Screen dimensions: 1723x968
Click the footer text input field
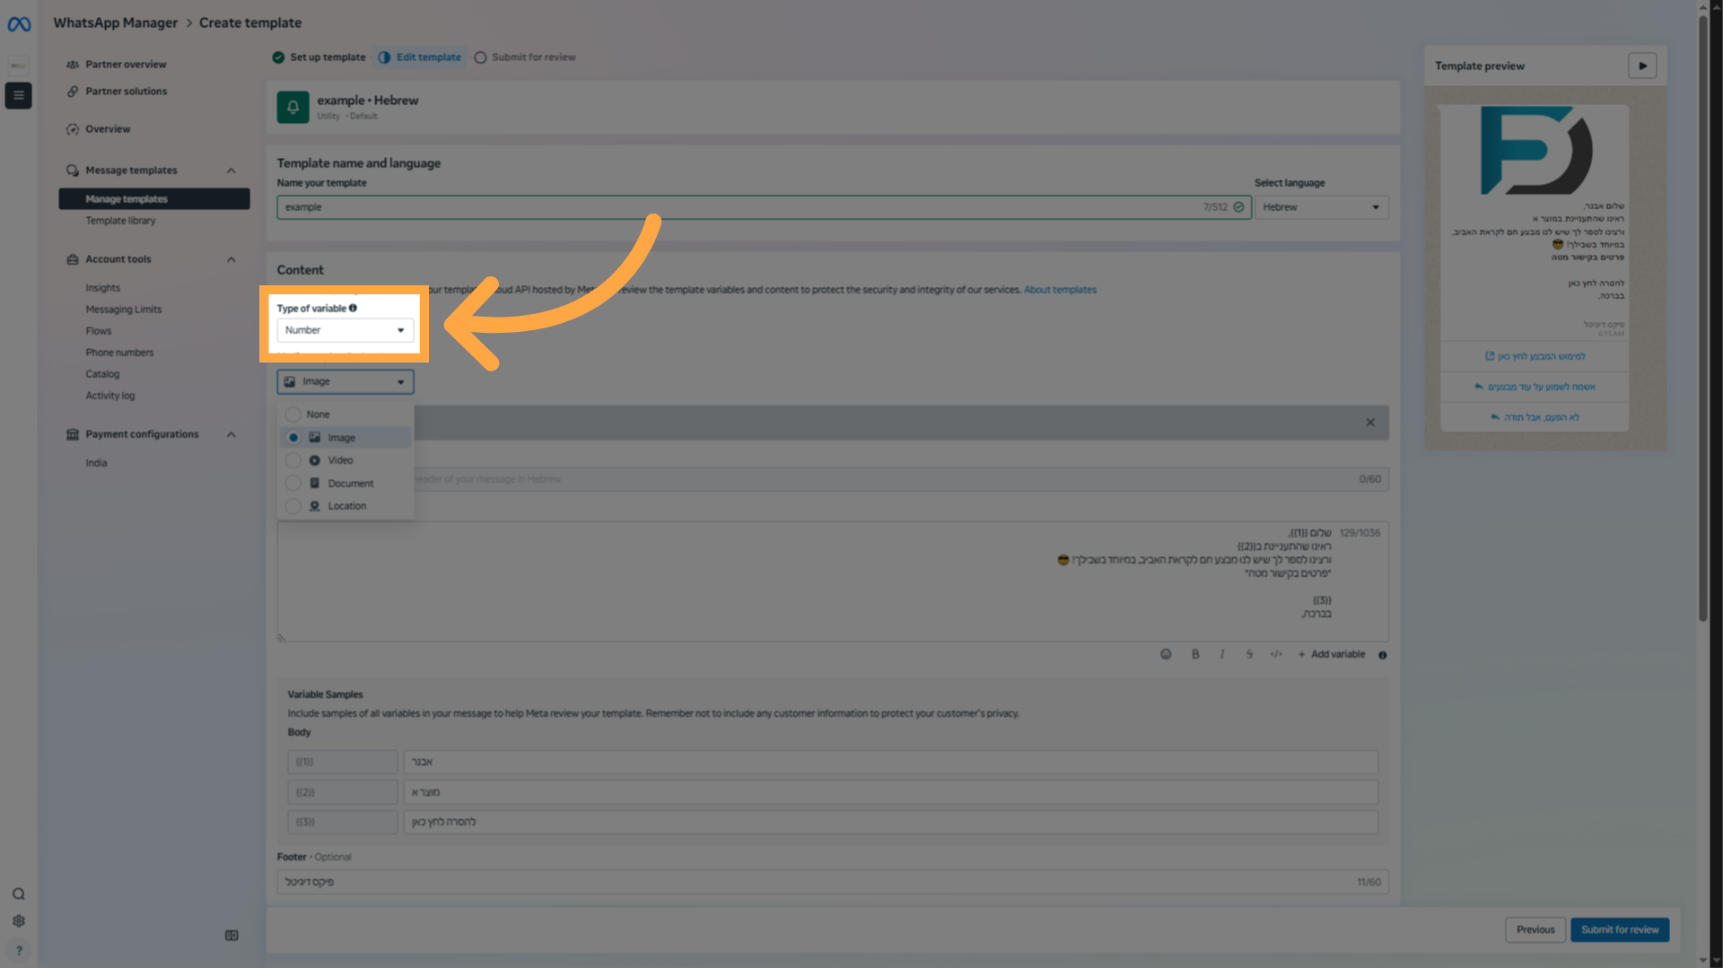[x=833, y=882]
